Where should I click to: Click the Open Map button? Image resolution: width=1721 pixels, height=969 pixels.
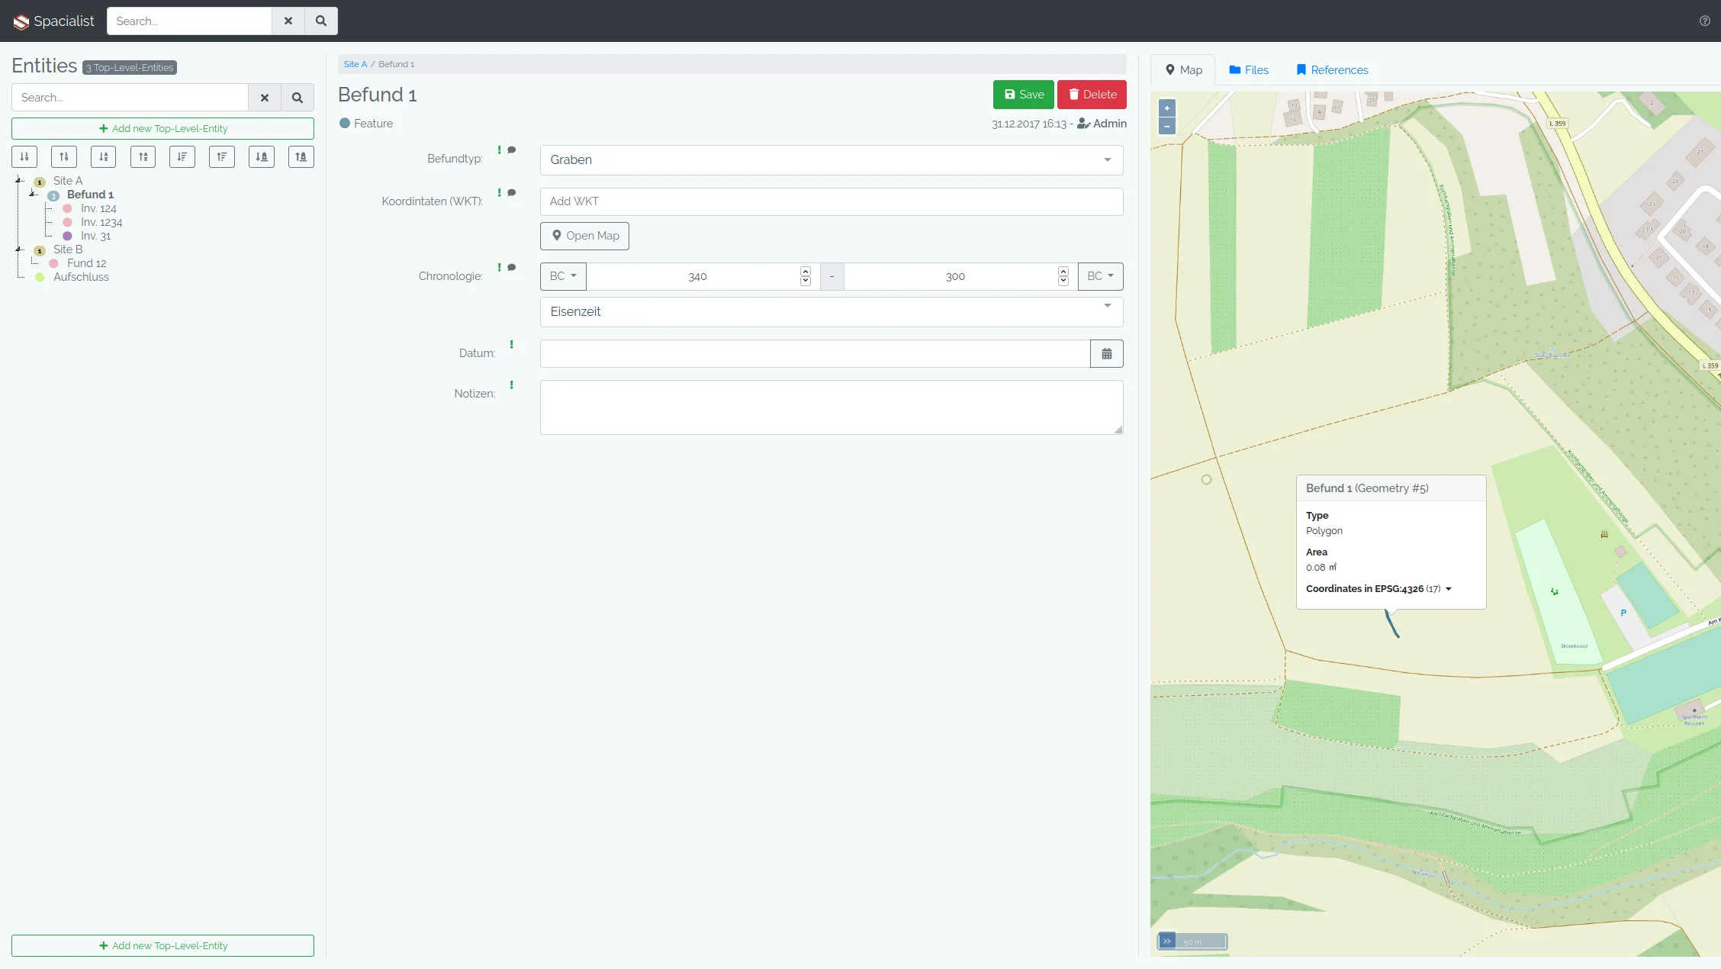pos(584,236)
